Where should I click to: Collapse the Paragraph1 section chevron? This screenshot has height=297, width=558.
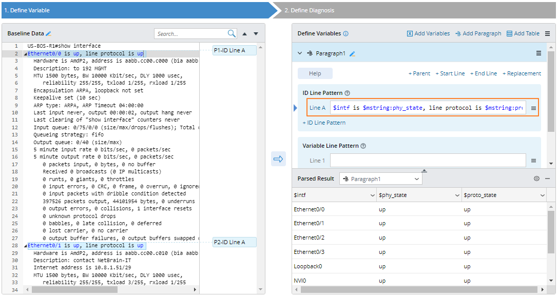coord(300,53)
